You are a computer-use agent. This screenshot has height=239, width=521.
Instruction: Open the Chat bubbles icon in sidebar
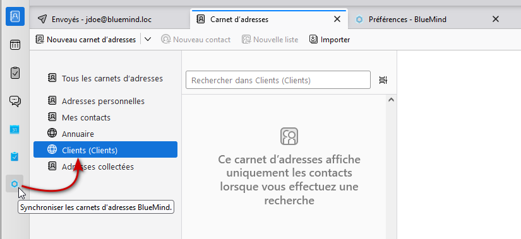coord(15,101)
